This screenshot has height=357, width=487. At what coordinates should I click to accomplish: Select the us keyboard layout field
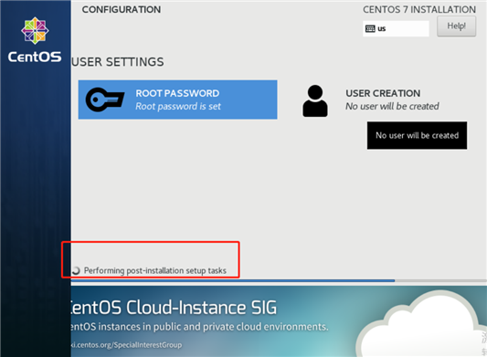[396, 28]
